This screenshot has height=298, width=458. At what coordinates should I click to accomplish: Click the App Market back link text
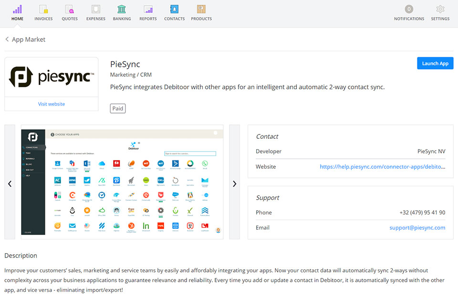29,40
